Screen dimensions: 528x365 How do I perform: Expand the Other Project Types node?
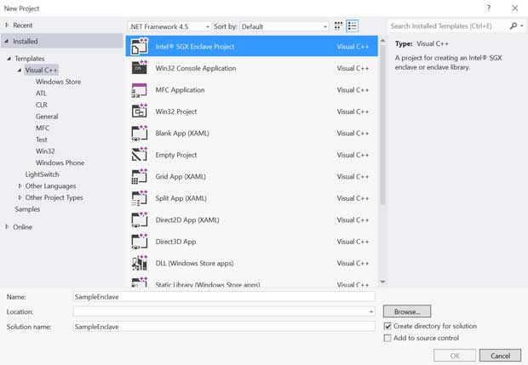coord(20,197)
